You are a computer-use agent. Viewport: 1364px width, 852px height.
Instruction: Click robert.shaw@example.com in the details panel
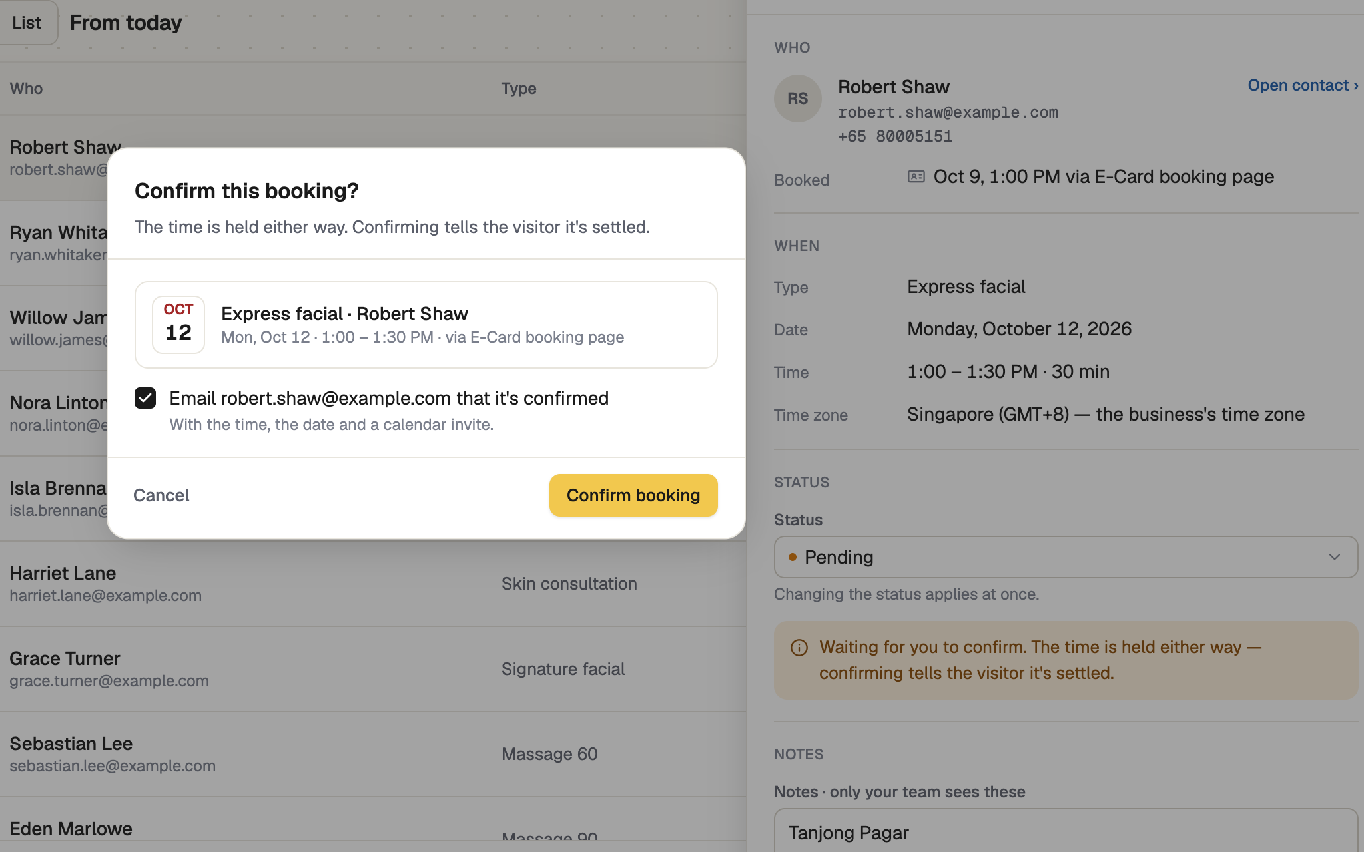click(x=948, y=112)
